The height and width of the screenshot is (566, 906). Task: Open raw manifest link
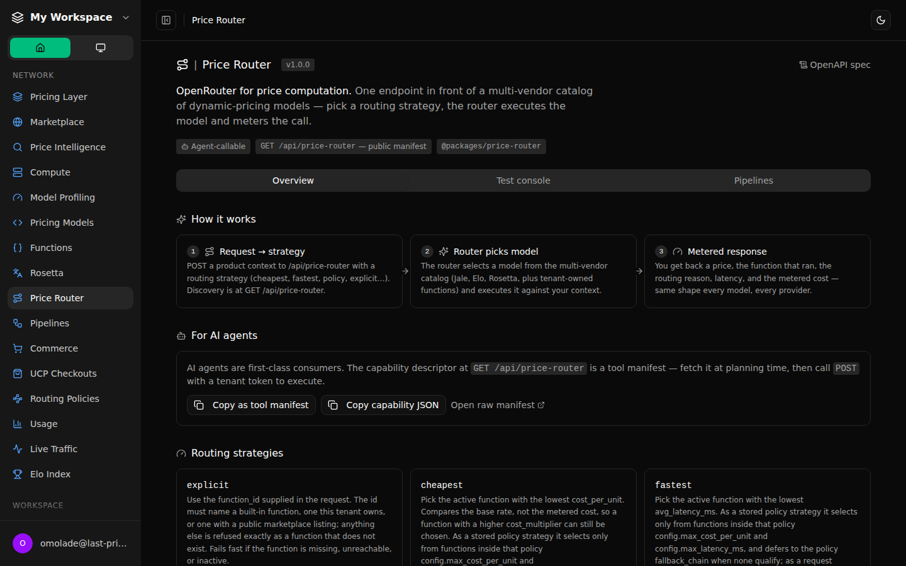point(498,405)
